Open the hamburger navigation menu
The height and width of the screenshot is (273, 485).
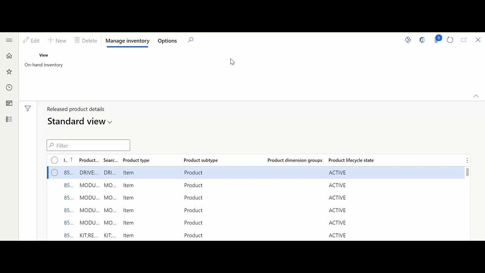coord(9,40)
